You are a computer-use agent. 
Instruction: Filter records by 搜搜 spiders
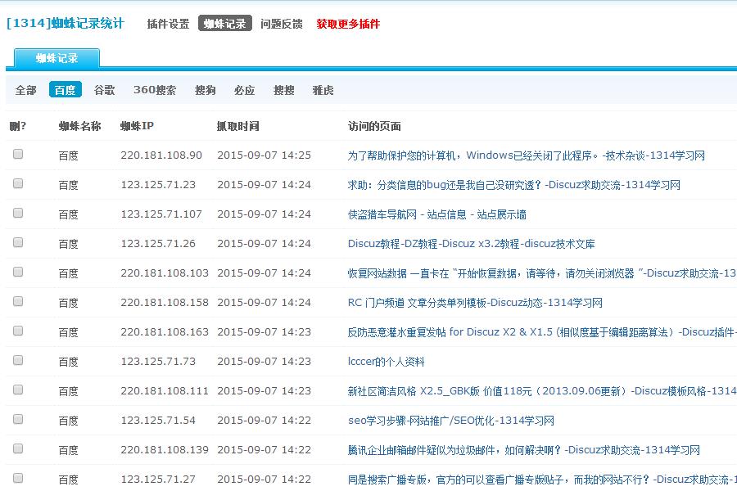(x=283, y=90)
